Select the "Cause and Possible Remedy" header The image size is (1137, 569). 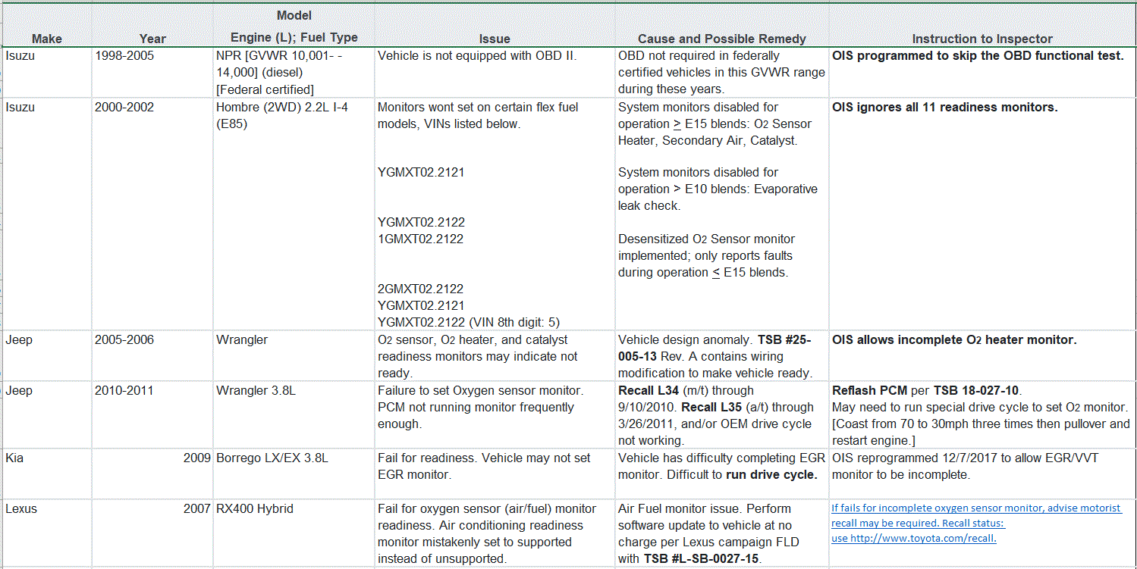(x=722, y=24)
